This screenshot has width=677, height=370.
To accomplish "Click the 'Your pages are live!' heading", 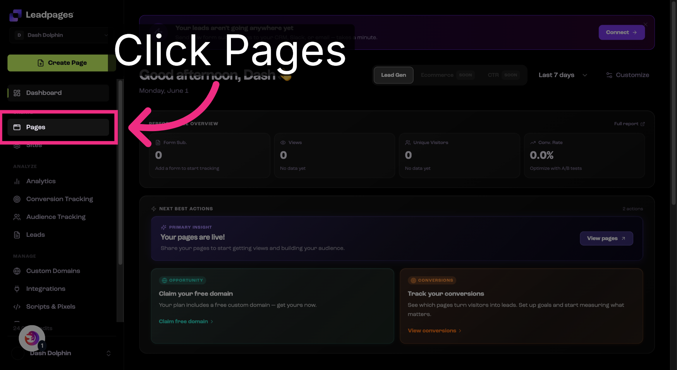I will [x=193, y=237].
